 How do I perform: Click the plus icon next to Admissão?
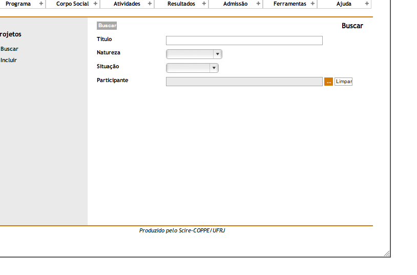259,4
